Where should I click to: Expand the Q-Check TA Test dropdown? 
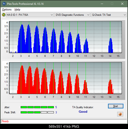point(109,15)
